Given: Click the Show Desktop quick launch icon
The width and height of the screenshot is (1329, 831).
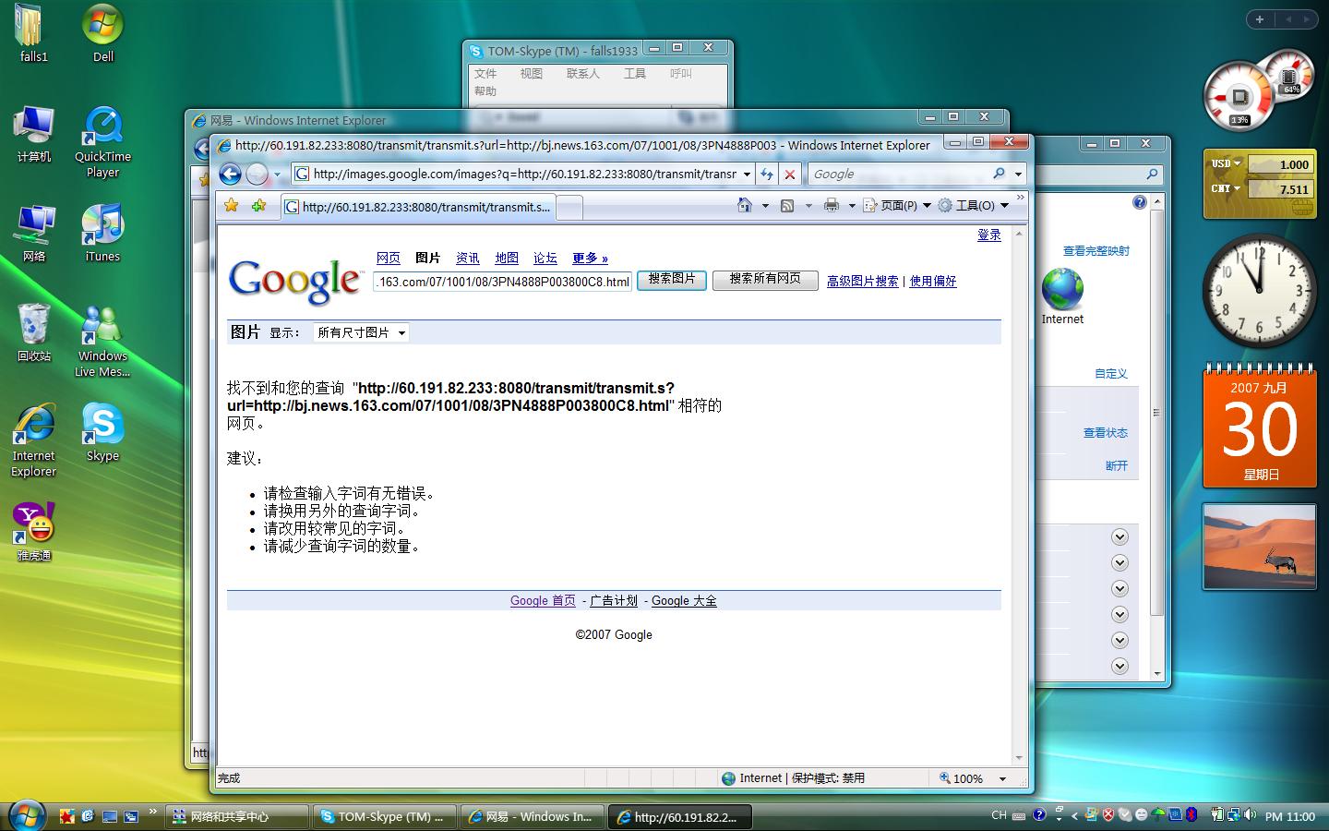Looking at the screenshot, I should click(x=110, y=816).
